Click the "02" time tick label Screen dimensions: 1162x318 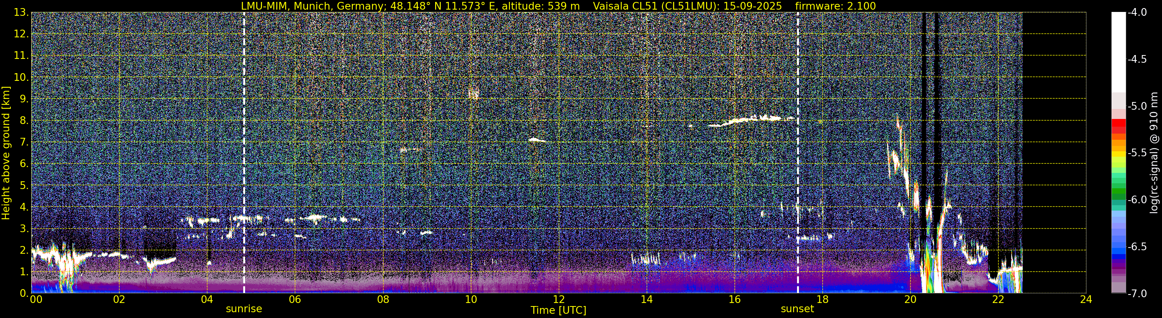coord(119,300)
